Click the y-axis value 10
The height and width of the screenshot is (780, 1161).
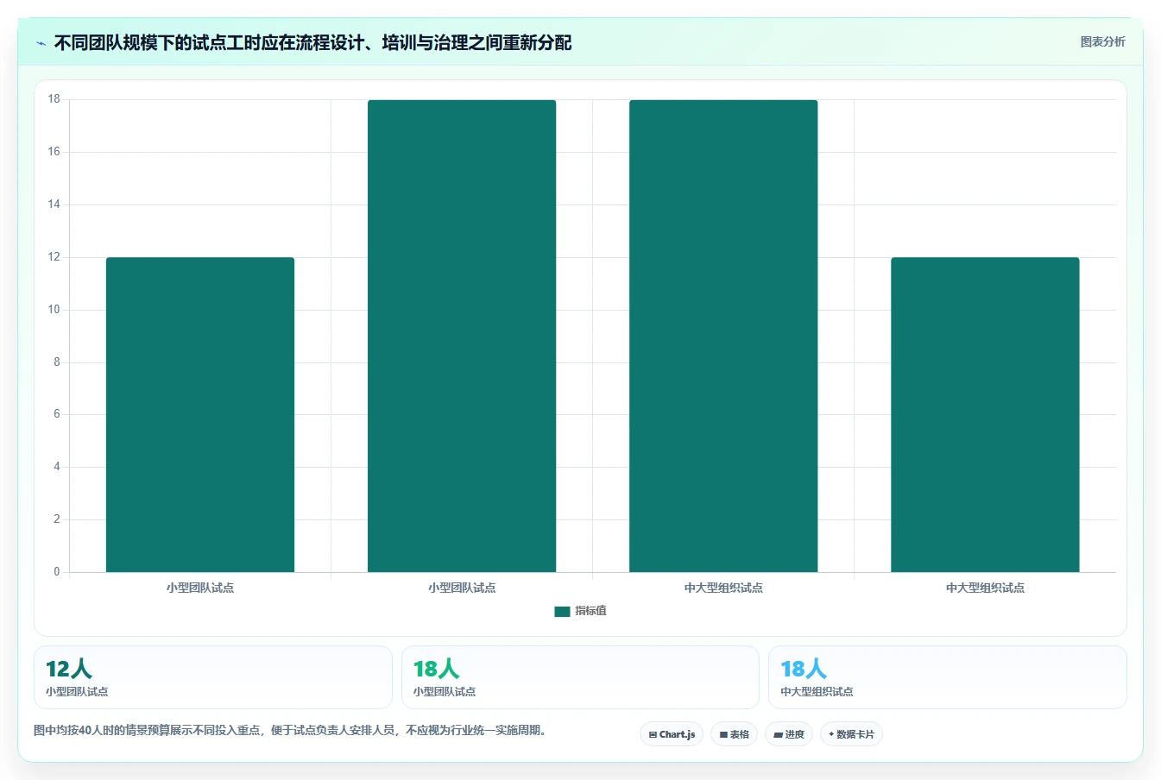pyautogui.click(x=54, y=310)
